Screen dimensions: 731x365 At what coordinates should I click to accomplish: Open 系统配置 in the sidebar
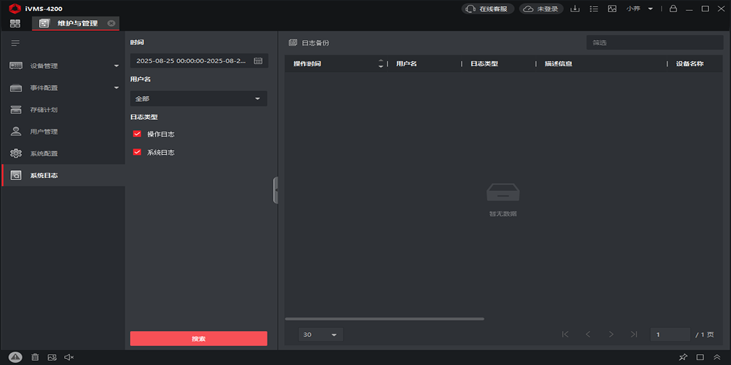(x=63, y=153)
